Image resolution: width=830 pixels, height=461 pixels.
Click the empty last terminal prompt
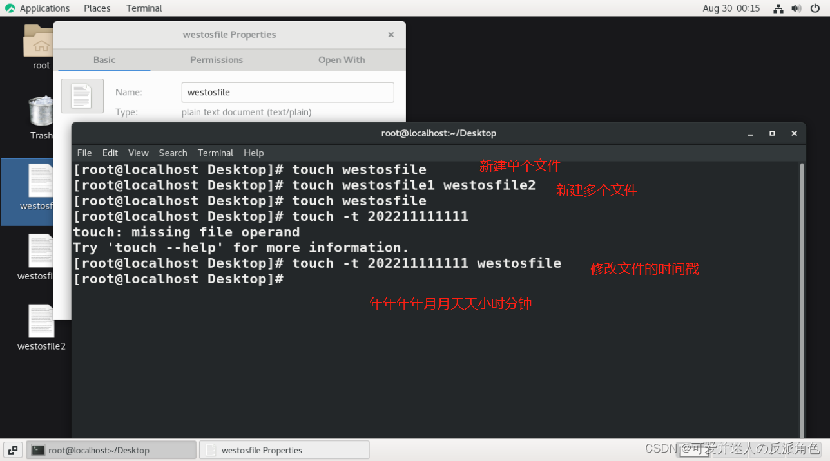179,279
